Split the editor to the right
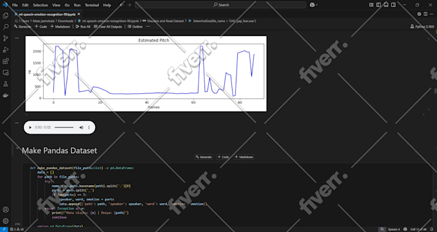 pyautogui.click(x=425, y=14)
